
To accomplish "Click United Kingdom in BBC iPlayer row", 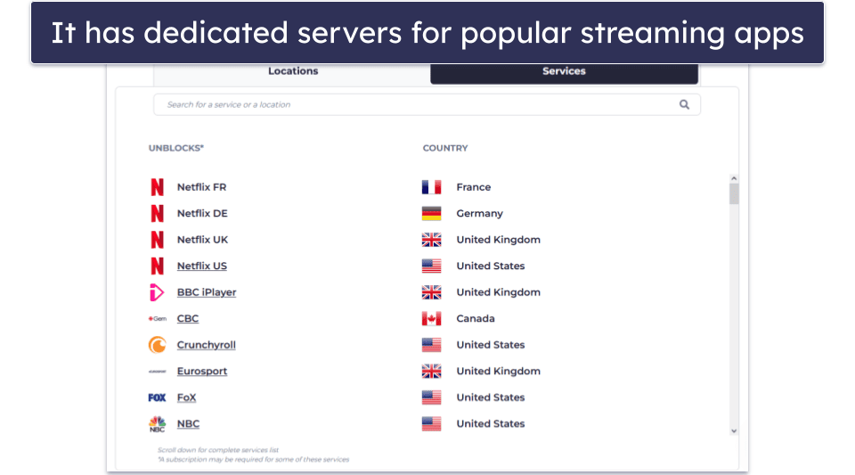I will tap(499, 292).
